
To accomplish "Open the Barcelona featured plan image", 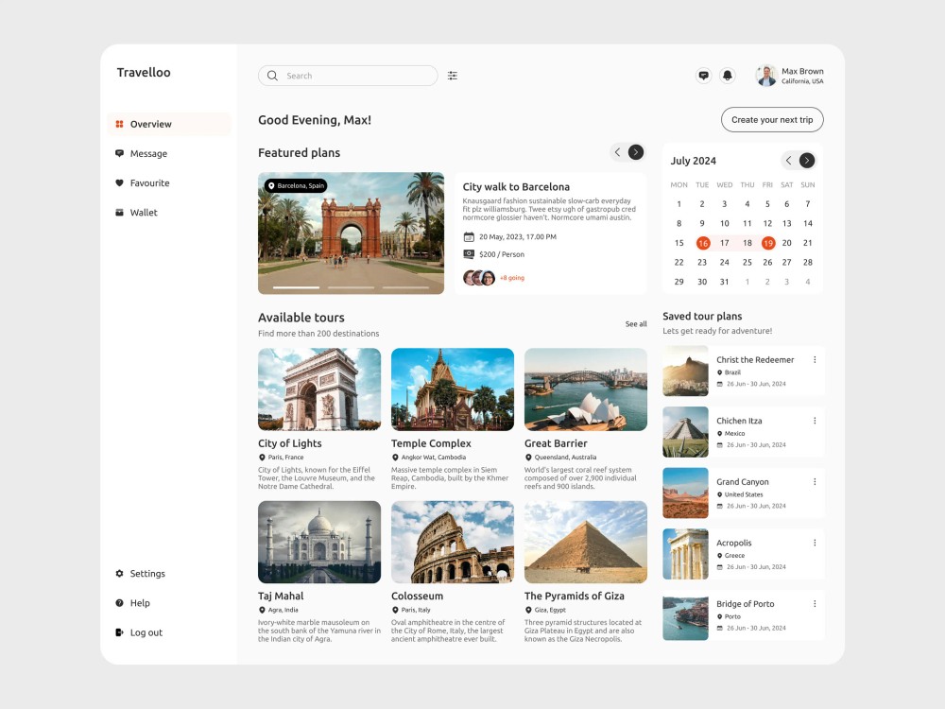I will click(351, 233).
